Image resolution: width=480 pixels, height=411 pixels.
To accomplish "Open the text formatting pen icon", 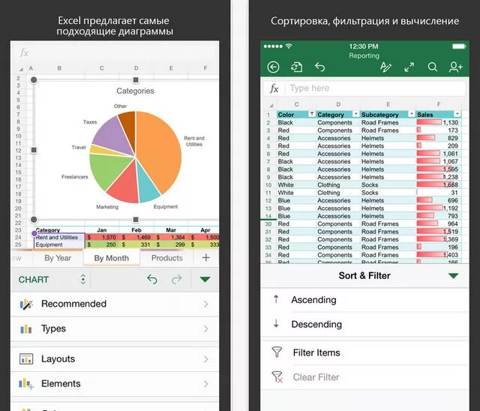I will (385, 67).
